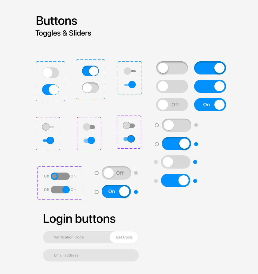Toggle the large gray switch labeled Off

pos(172,105)
